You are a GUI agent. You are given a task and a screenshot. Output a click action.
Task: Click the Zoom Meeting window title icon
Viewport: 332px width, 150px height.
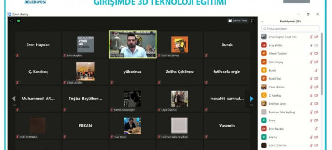coord(9,14)
